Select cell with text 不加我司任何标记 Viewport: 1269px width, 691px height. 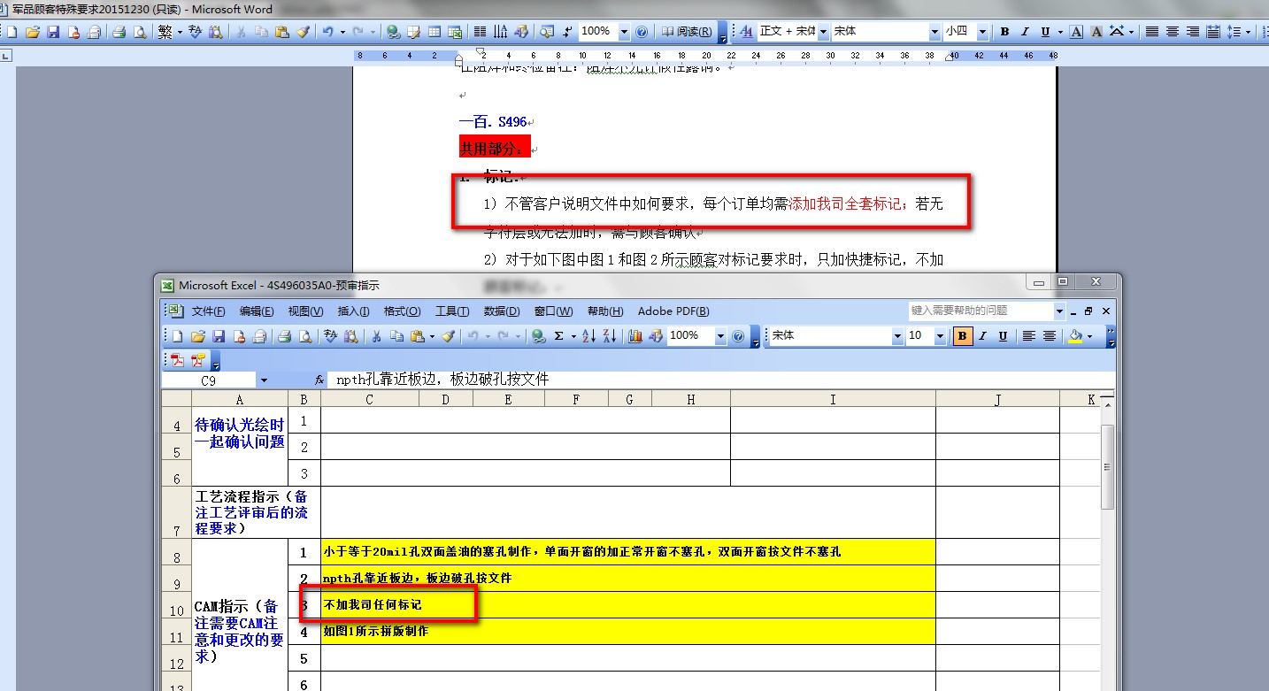[628, 605]
